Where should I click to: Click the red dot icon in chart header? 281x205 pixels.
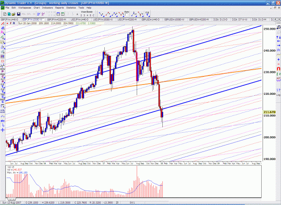click(x=7, y=23)
